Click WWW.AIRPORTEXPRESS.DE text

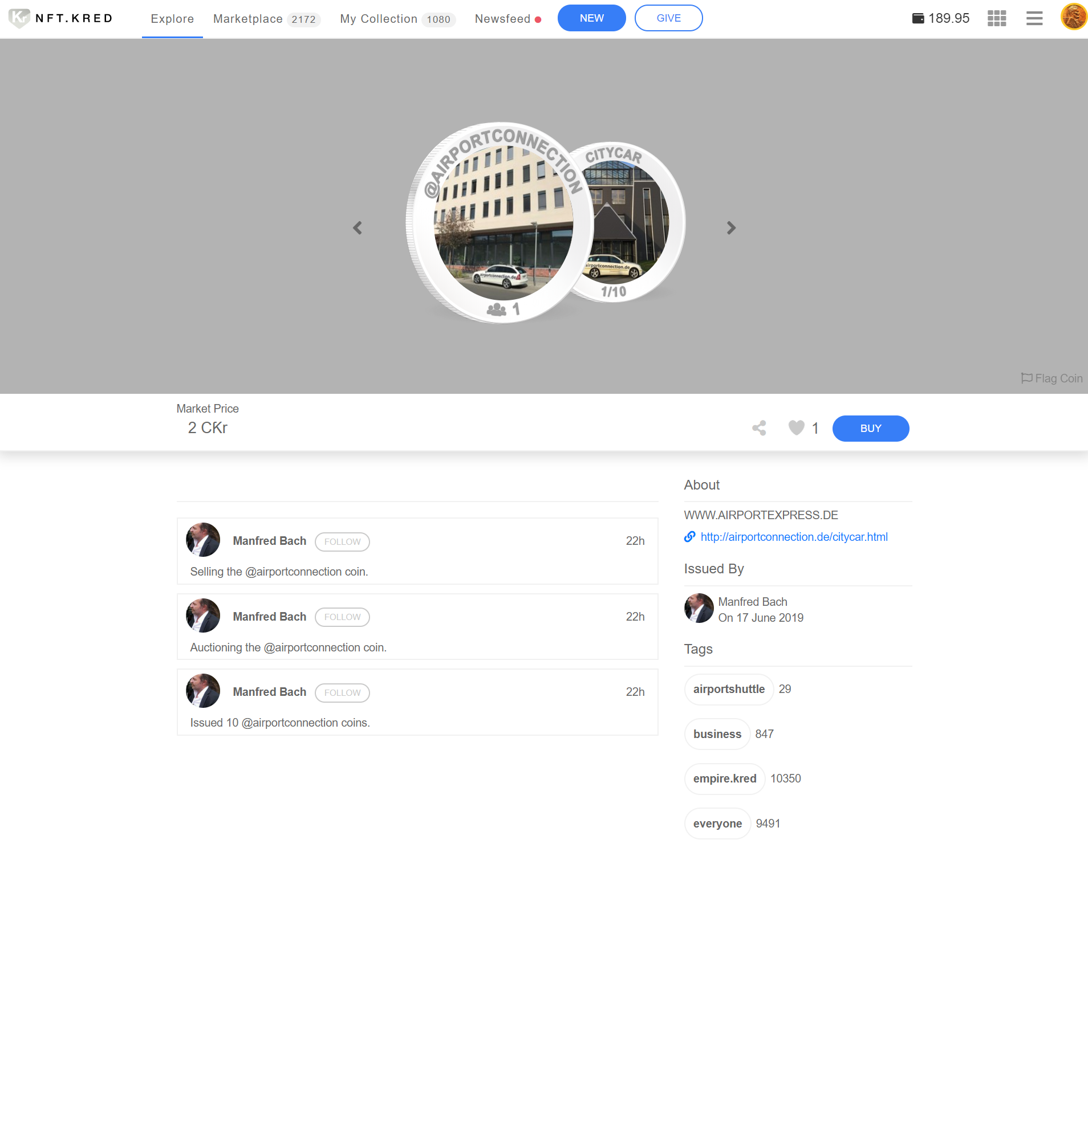(x=761, y=515)
